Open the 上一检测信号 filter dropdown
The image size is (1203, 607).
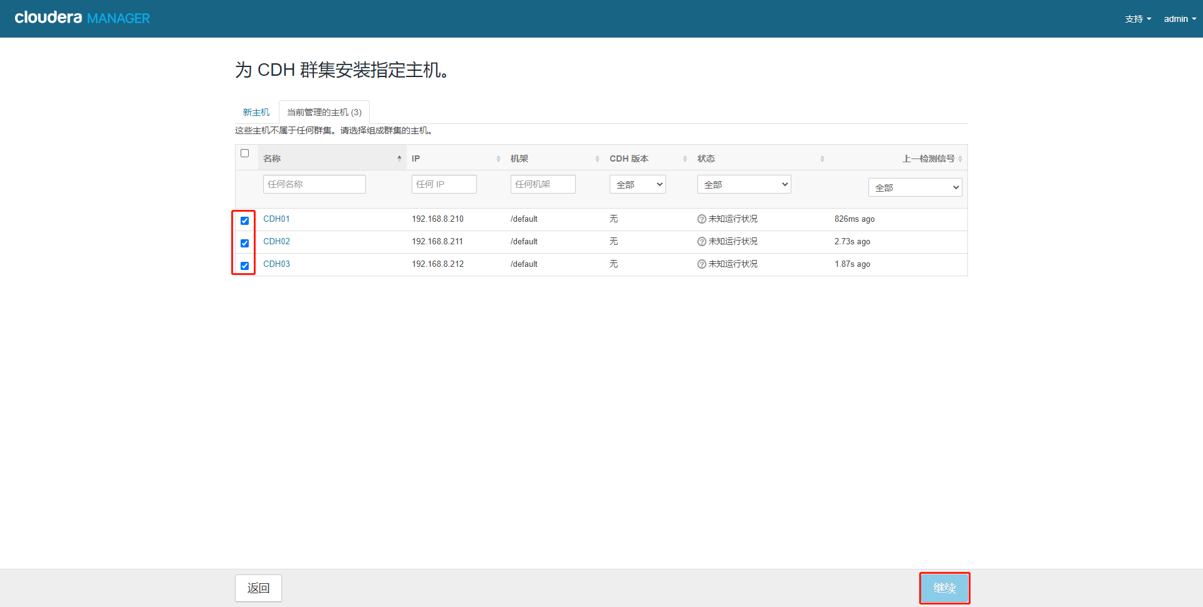point(915,187)
